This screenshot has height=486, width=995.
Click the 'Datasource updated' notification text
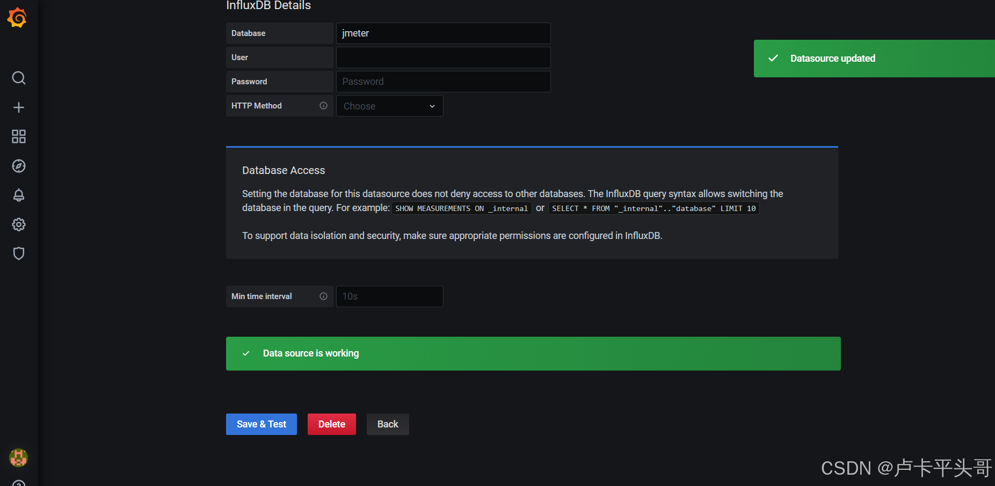(x=833, y=59)
